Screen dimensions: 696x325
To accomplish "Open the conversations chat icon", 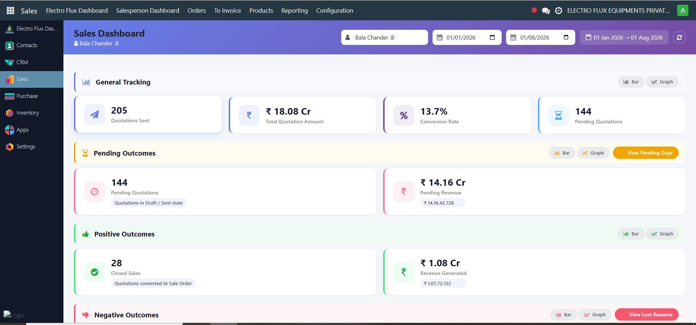I will (546, 11).
